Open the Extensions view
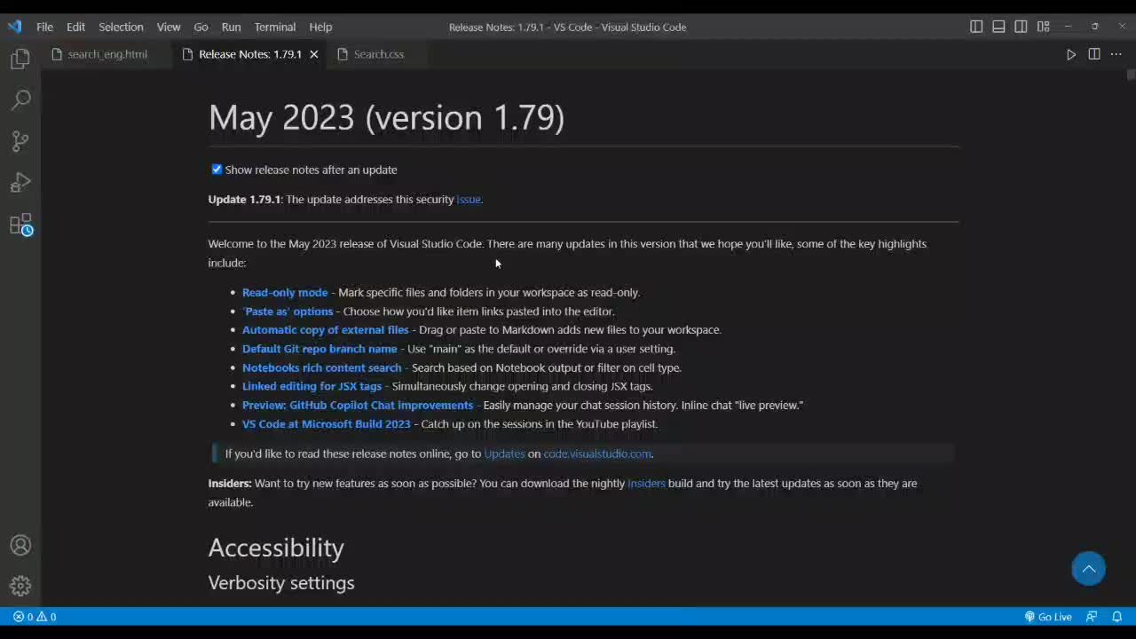1136x639 pixels. (20, 225)
